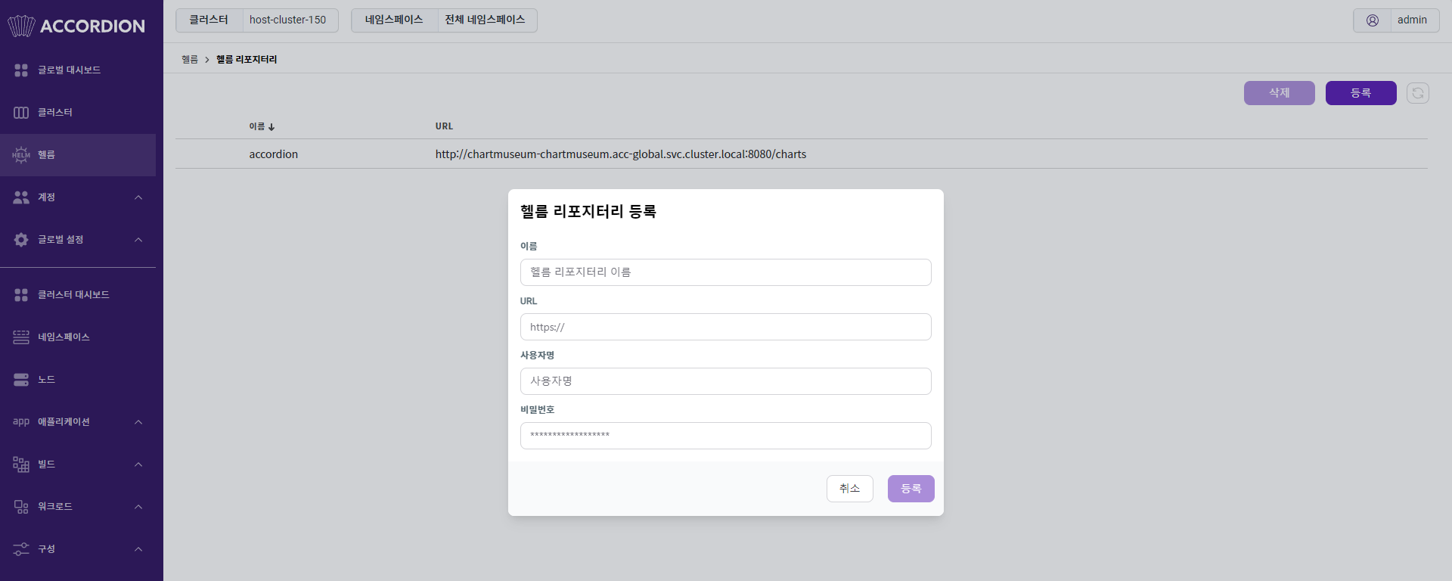Viewport: 1452px width, 581px height.
Task: Click the top 등록 button
Action: click(x=1361, y=93)
